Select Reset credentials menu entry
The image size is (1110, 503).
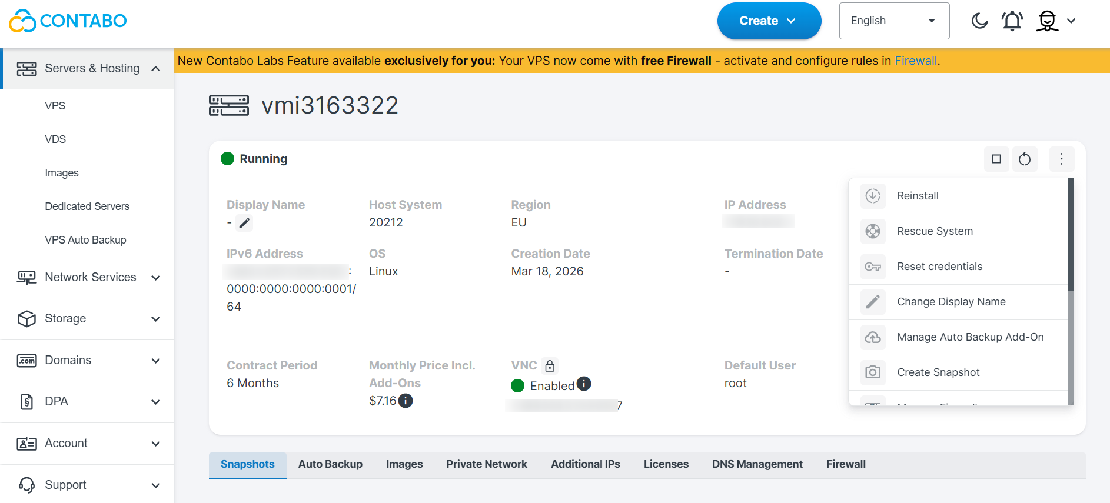[958, 267]
